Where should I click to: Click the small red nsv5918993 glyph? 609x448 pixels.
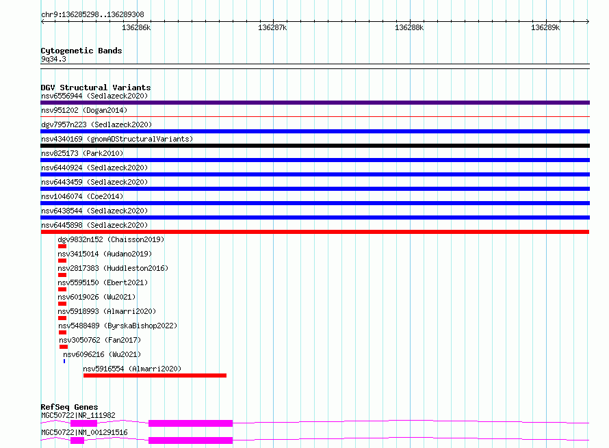coord(62,318)
